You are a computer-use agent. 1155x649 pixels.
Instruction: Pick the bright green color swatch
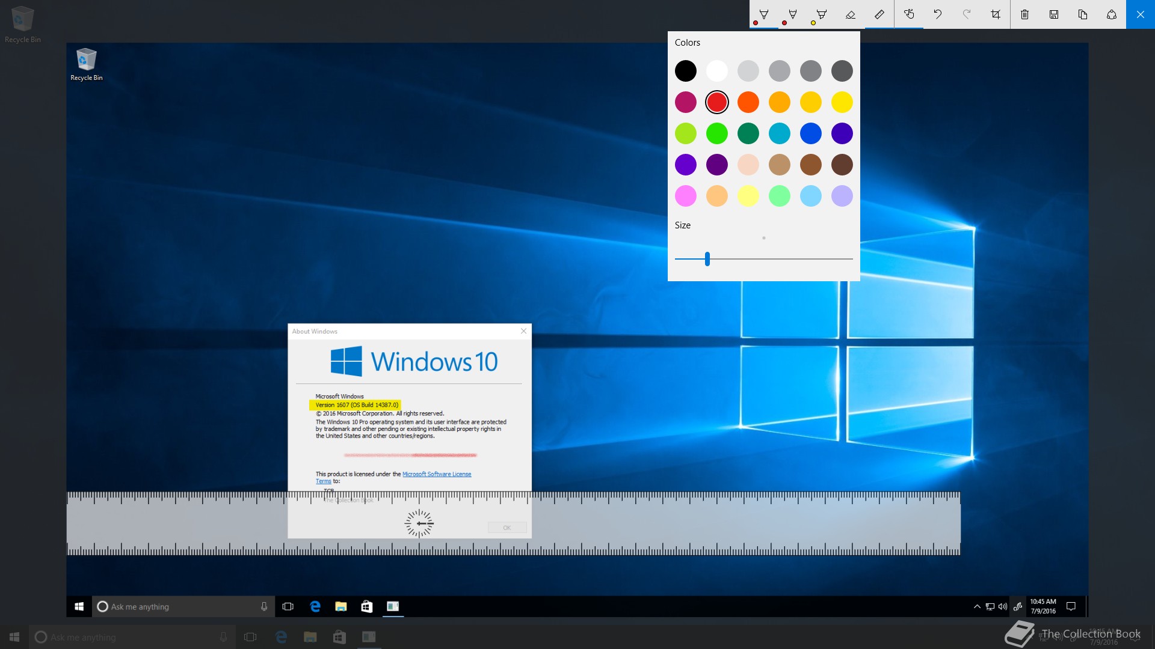coord(717,133)
